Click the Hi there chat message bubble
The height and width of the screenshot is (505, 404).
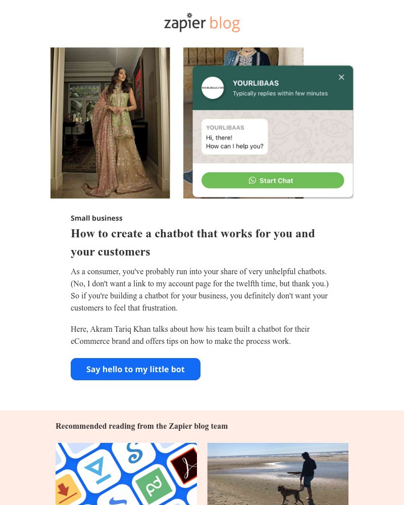point(234,137)
